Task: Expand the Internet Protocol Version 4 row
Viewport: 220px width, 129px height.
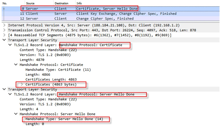Action: coord(4,25)
